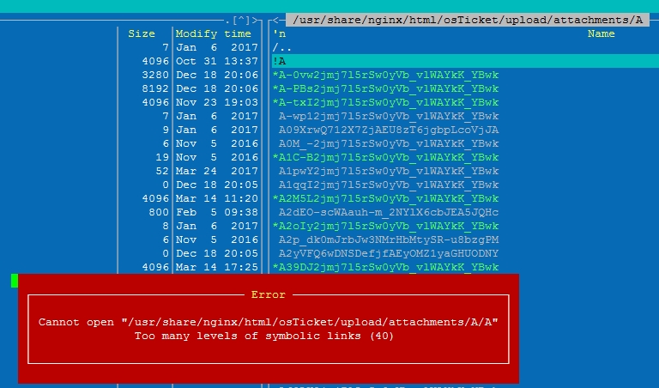Click the Mar 14 17:25 modify time
Viewport: 659px width, 388px height.
tap(217, 267)
